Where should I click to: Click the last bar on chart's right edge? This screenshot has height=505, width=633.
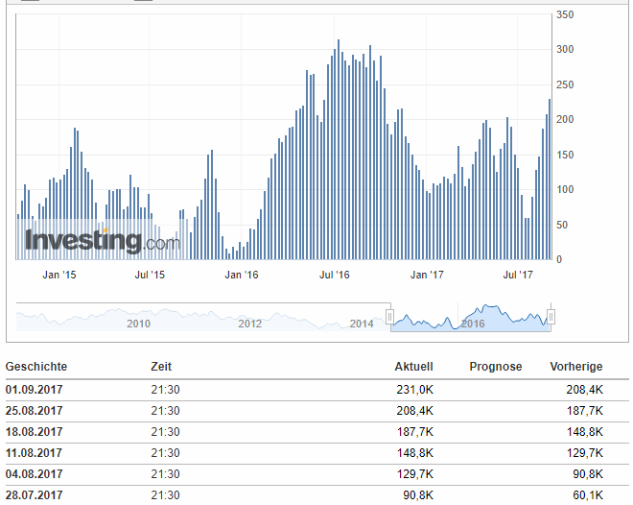pos(550,179)
